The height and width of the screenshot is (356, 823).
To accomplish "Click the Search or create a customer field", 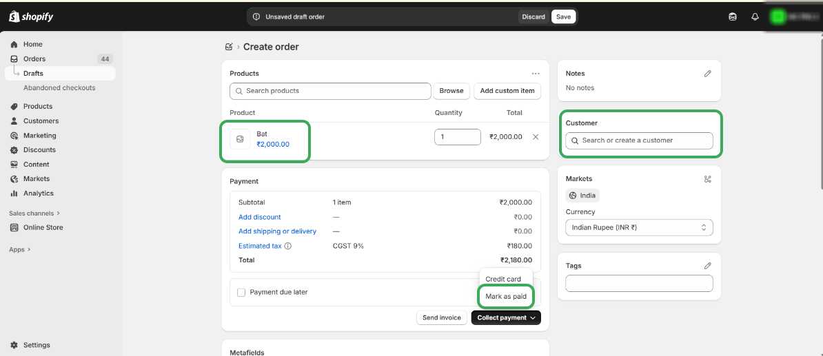I will (639, 140).
